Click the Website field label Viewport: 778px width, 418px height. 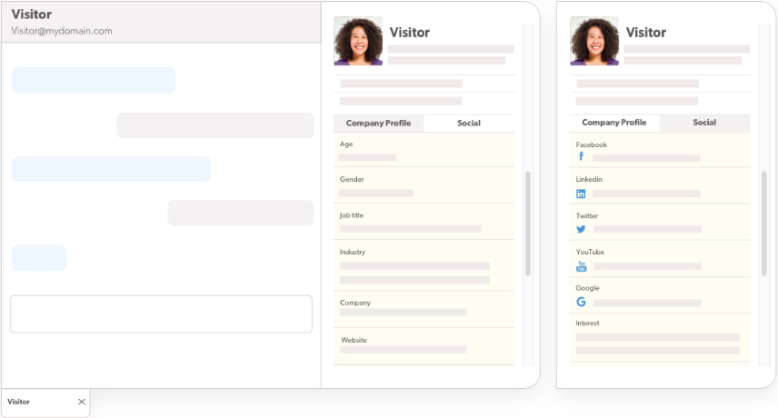(x=354, y=340)
